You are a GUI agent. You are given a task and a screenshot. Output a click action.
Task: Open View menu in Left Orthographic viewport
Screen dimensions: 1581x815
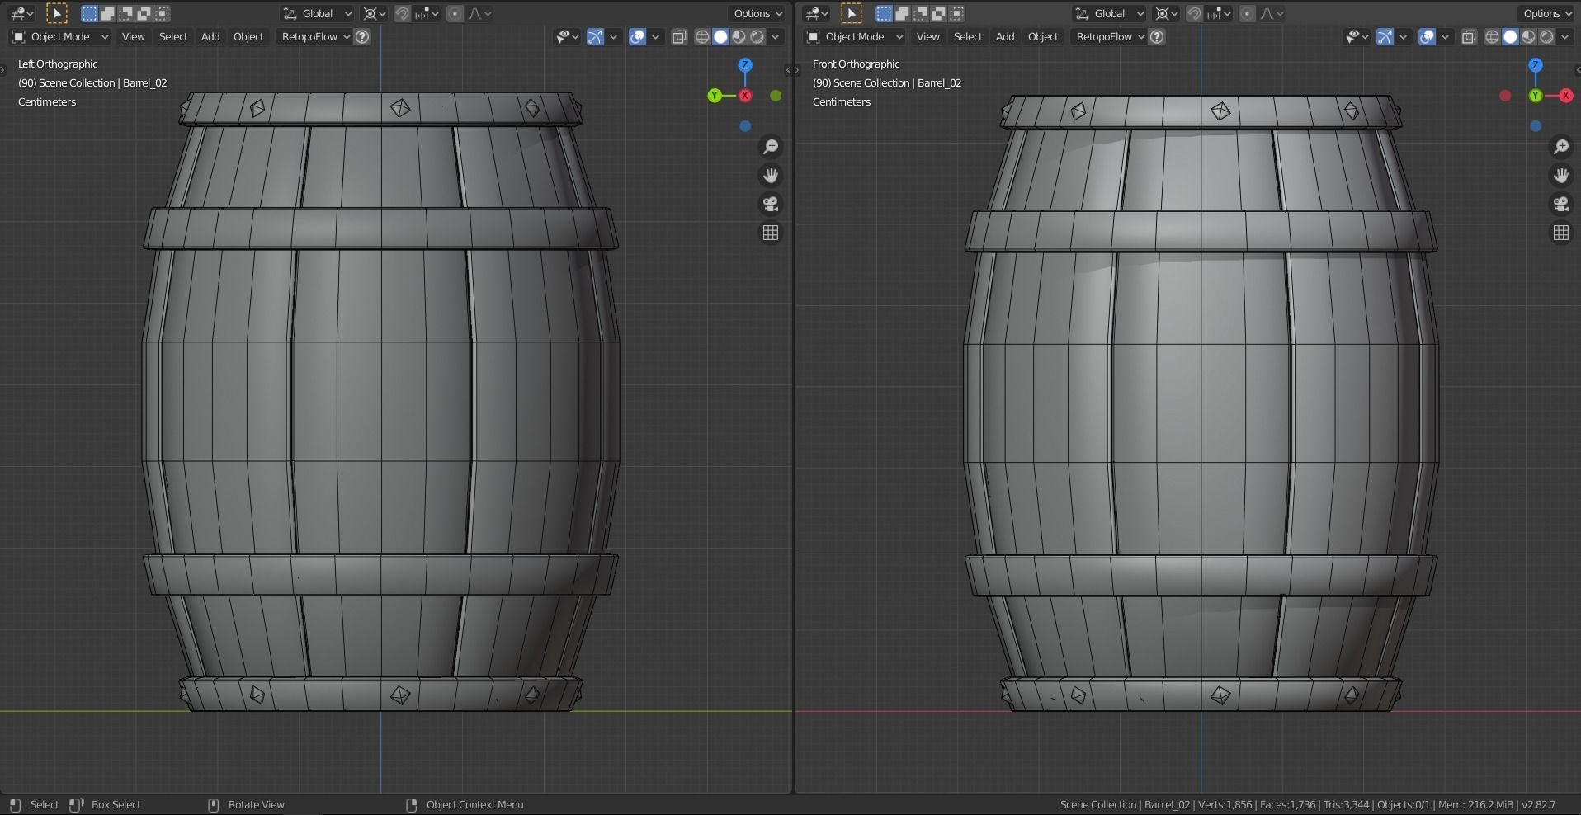click(x=133, y=36)
